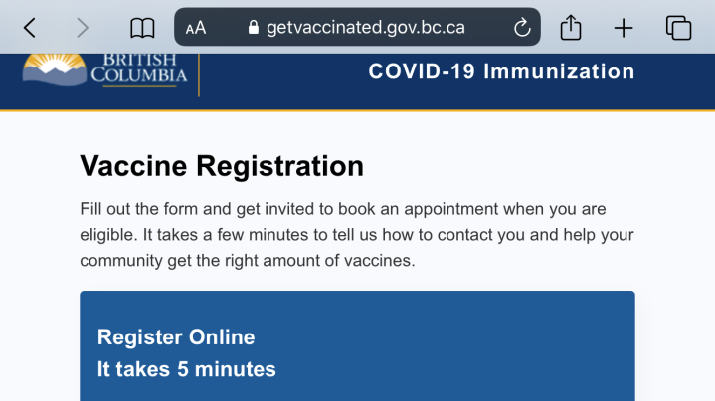
Task: Open the Safari bookmarks book icon
Action: (143, 28)
